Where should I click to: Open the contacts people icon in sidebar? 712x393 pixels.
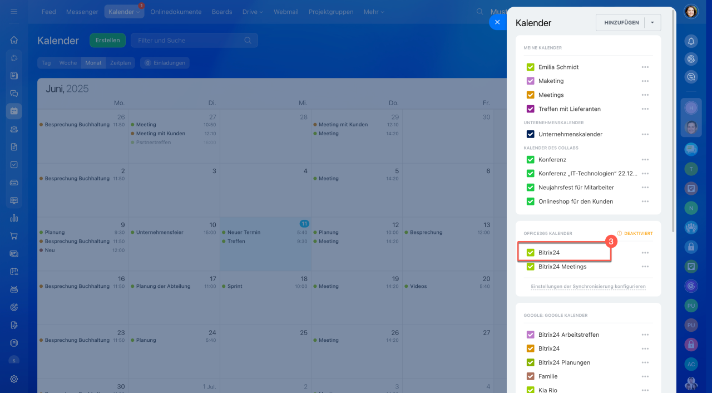click(14, 129)
